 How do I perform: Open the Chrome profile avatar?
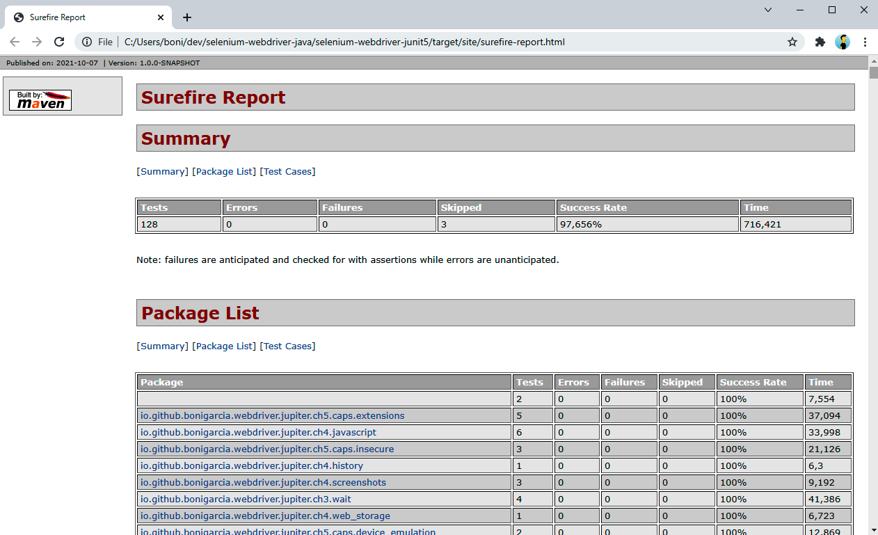point(843,42)
